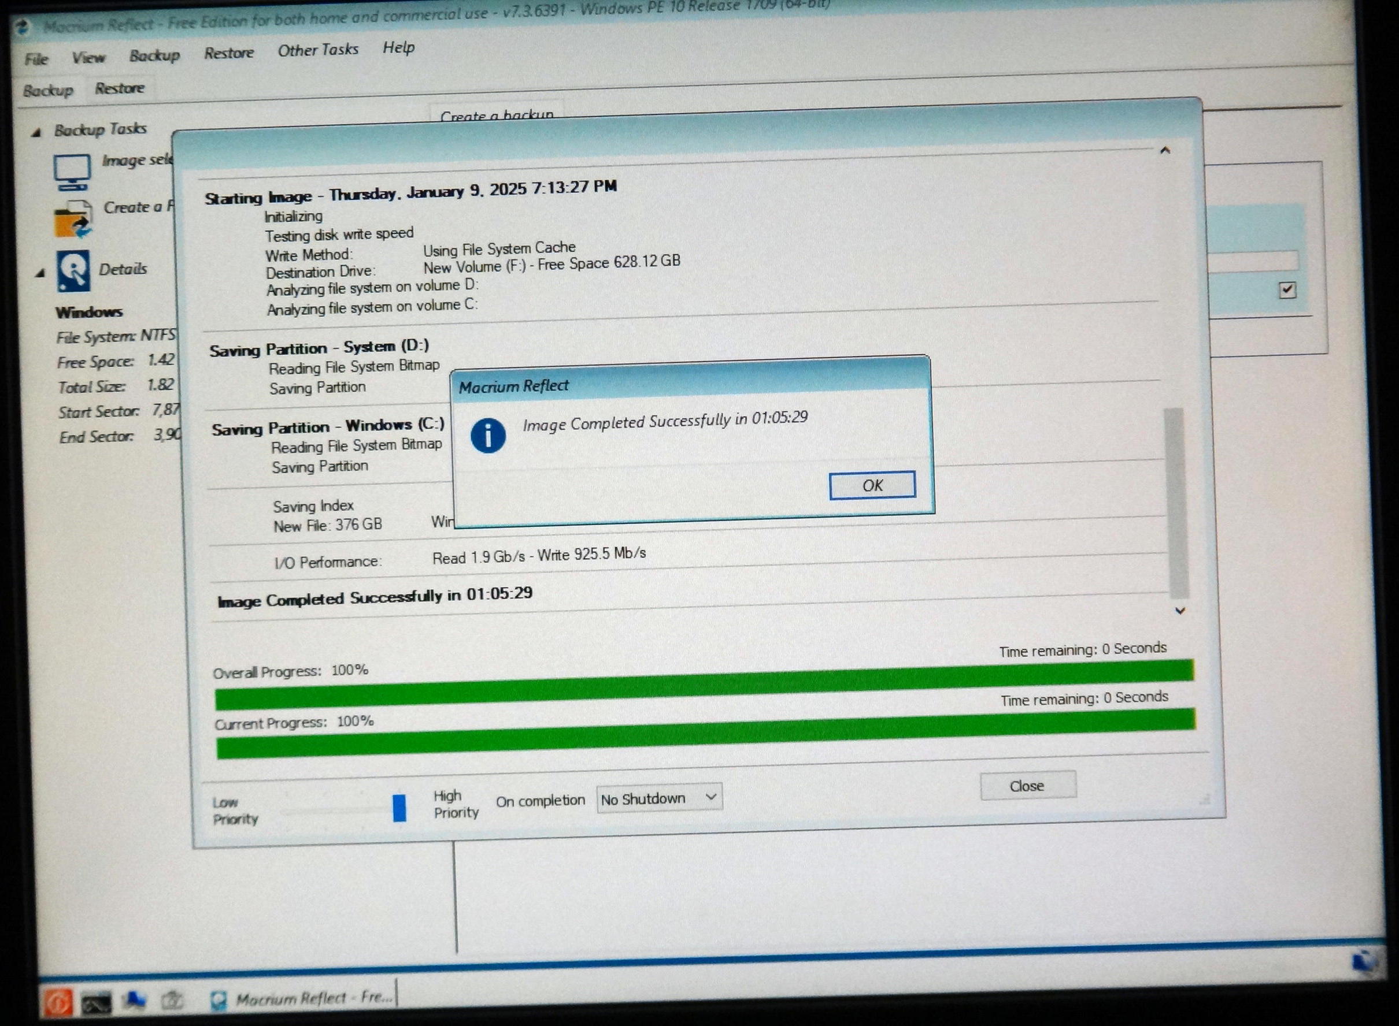The width and height of the screenshot is (1399, 1026).
Task: Click the File System: NTFS row
Action: (x=116, y=336)
